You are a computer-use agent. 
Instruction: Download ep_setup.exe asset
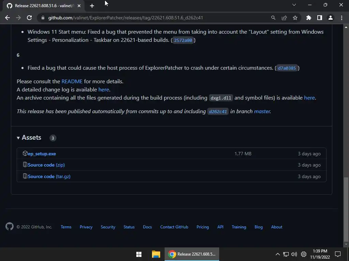(x=42, y=154)
